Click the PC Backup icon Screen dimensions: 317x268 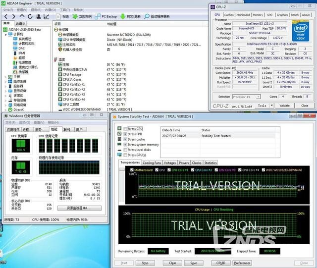pyautogui.click(x=98, y=16)
